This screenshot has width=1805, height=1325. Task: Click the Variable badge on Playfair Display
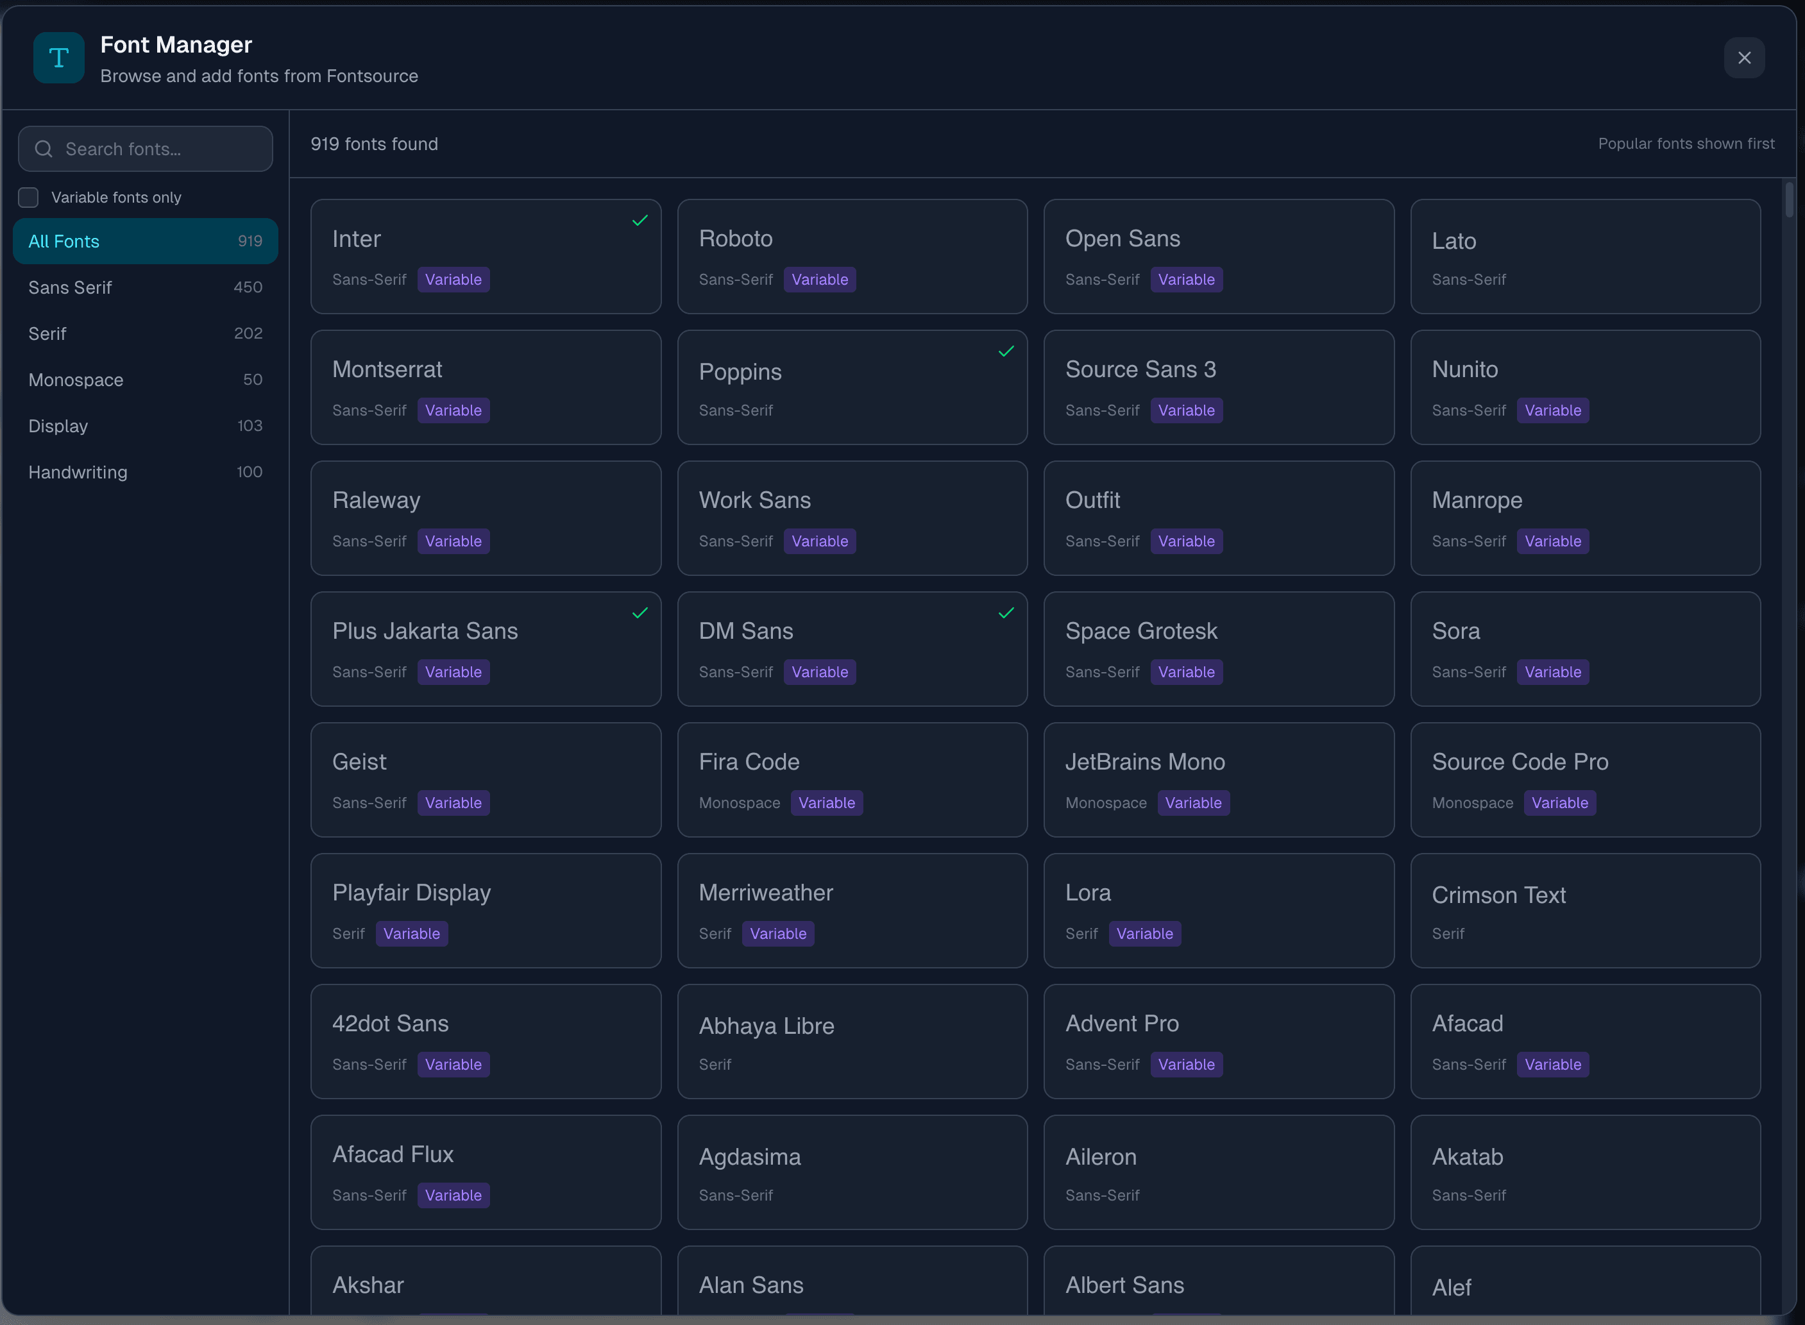[411, 933]
